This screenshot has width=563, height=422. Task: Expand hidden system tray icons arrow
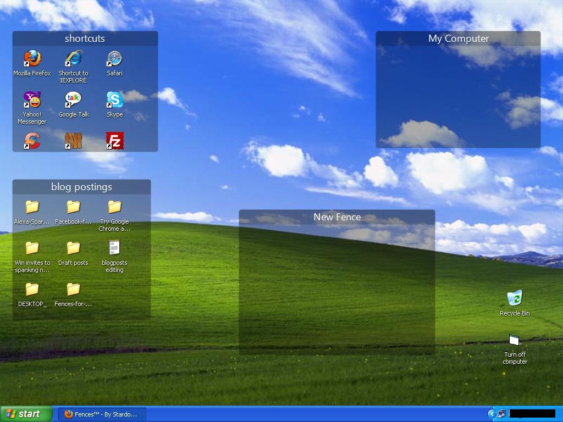point(492,414)
